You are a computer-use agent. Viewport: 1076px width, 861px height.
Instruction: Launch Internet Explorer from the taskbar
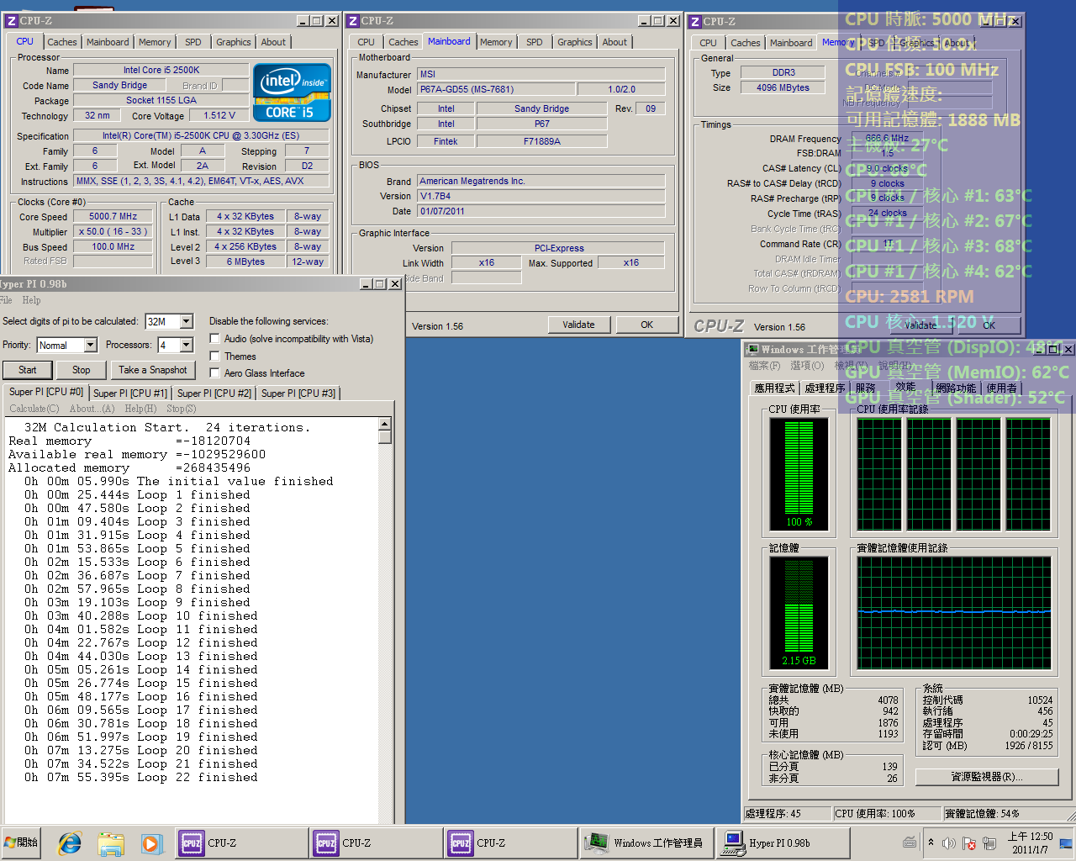point(70,843)
